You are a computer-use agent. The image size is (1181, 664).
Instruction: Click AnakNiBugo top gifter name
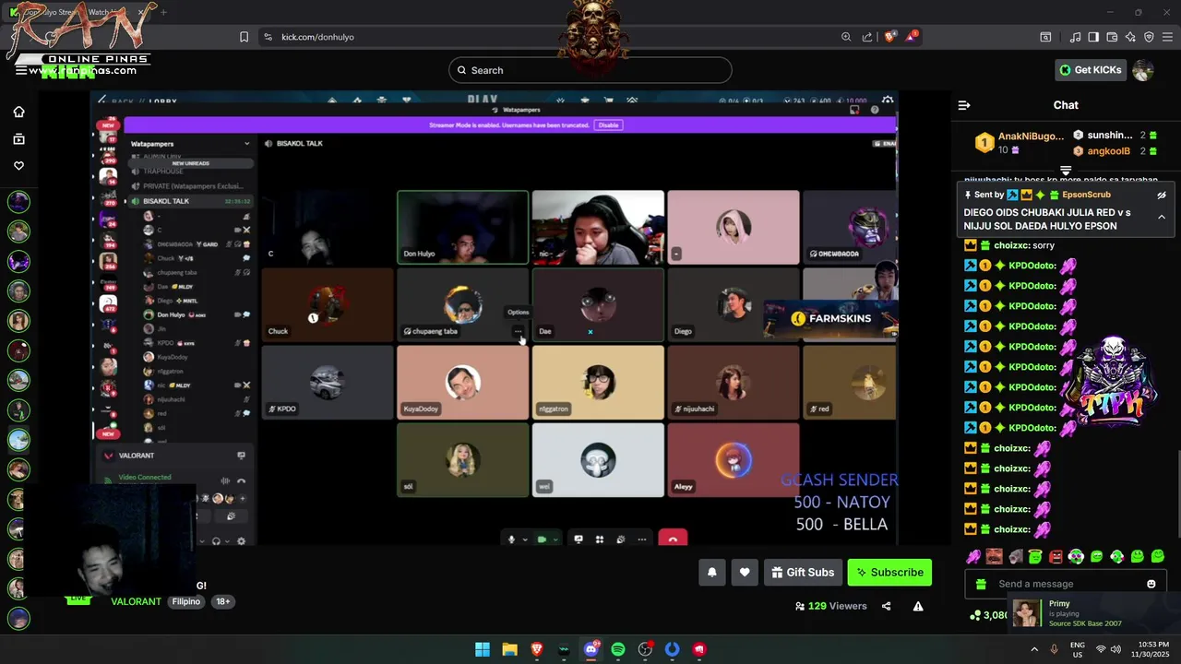1031,136
